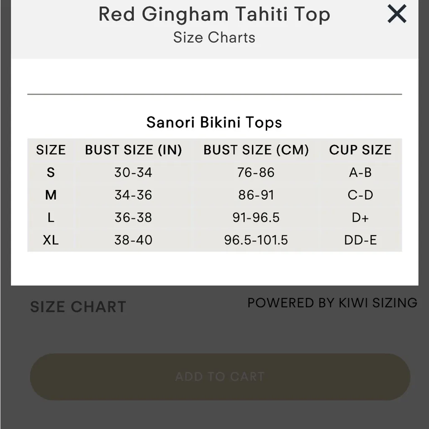Image resolution: width=429 pixels, height=429 pixels.
Task: Select the A-B cup size value
Action: coord(360,172)
